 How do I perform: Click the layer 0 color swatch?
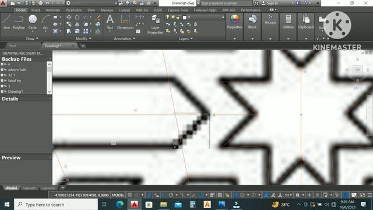(184, 17)
